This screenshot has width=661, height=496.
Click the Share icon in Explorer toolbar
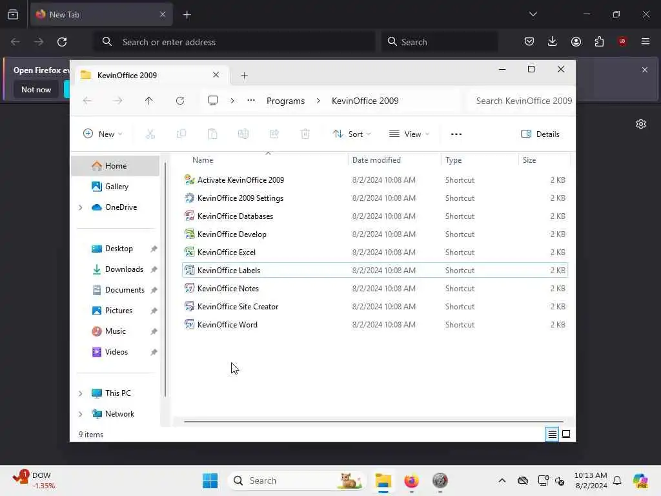pos(274,134)
